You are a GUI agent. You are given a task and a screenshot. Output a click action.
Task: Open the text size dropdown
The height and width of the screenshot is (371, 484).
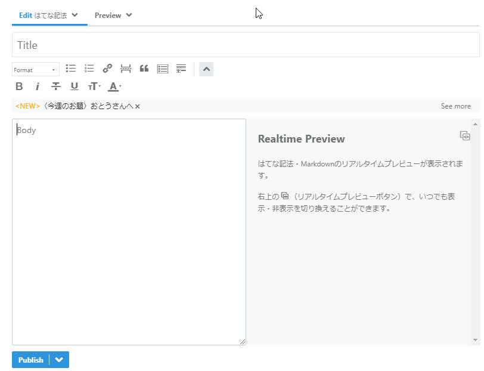coord(94,86)
